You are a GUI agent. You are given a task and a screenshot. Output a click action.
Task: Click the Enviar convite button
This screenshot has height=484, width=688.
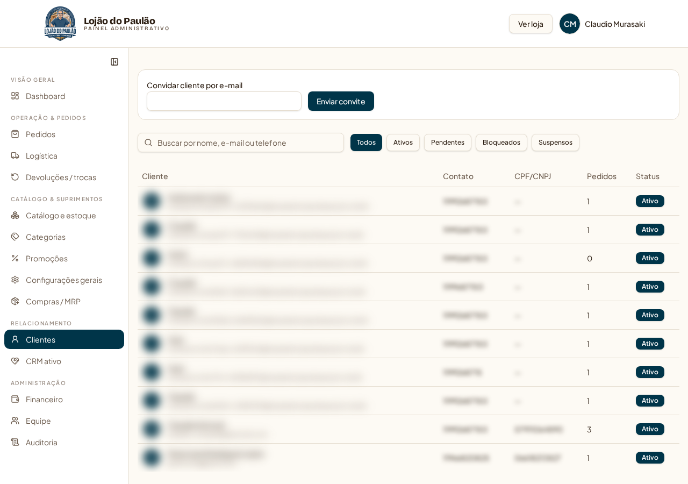(x=341, y=101)
